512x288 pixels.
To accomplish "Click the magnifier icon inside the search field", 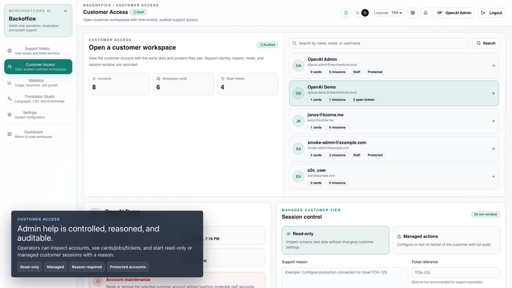I will click(295, 43).
